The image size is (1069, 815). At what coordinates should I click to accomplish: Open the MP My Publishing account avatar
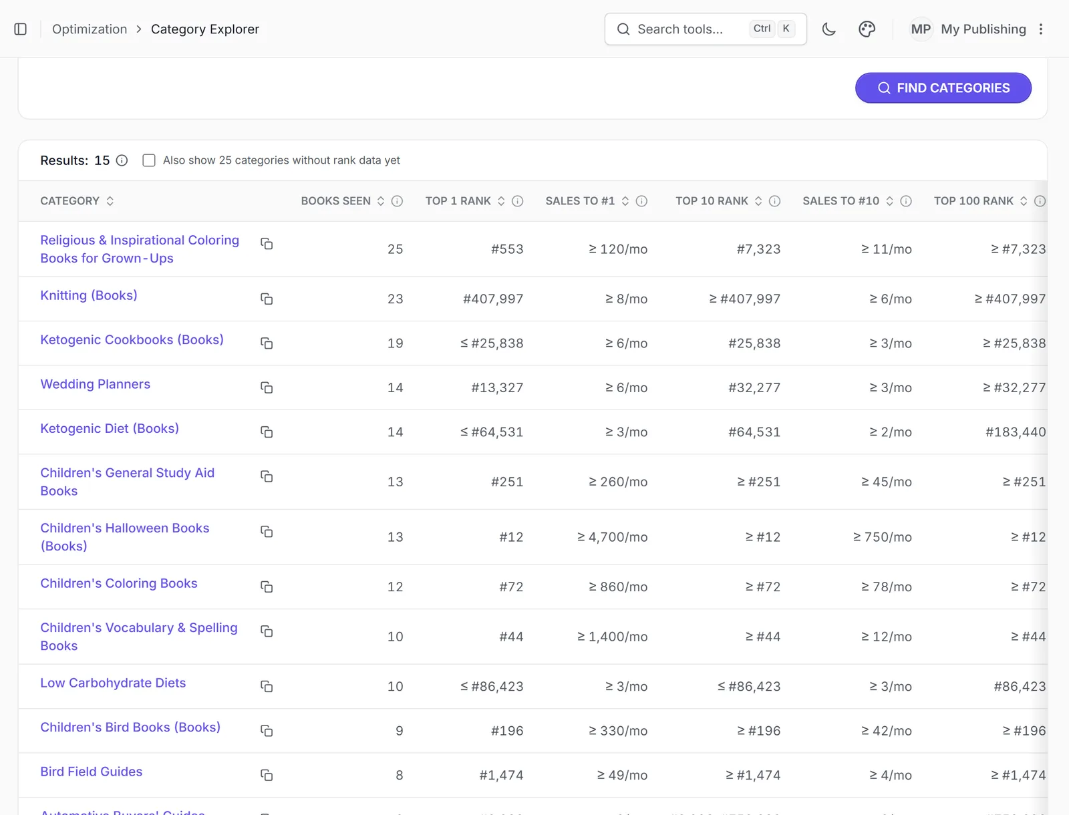coord(921,29)
